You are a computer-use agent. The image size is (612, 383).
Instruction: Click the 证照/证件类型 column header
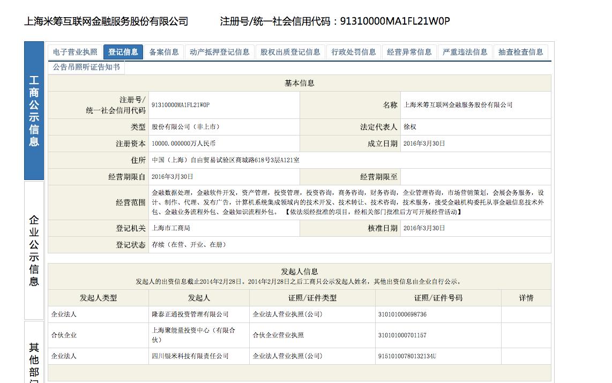click(x=312, y=298)
